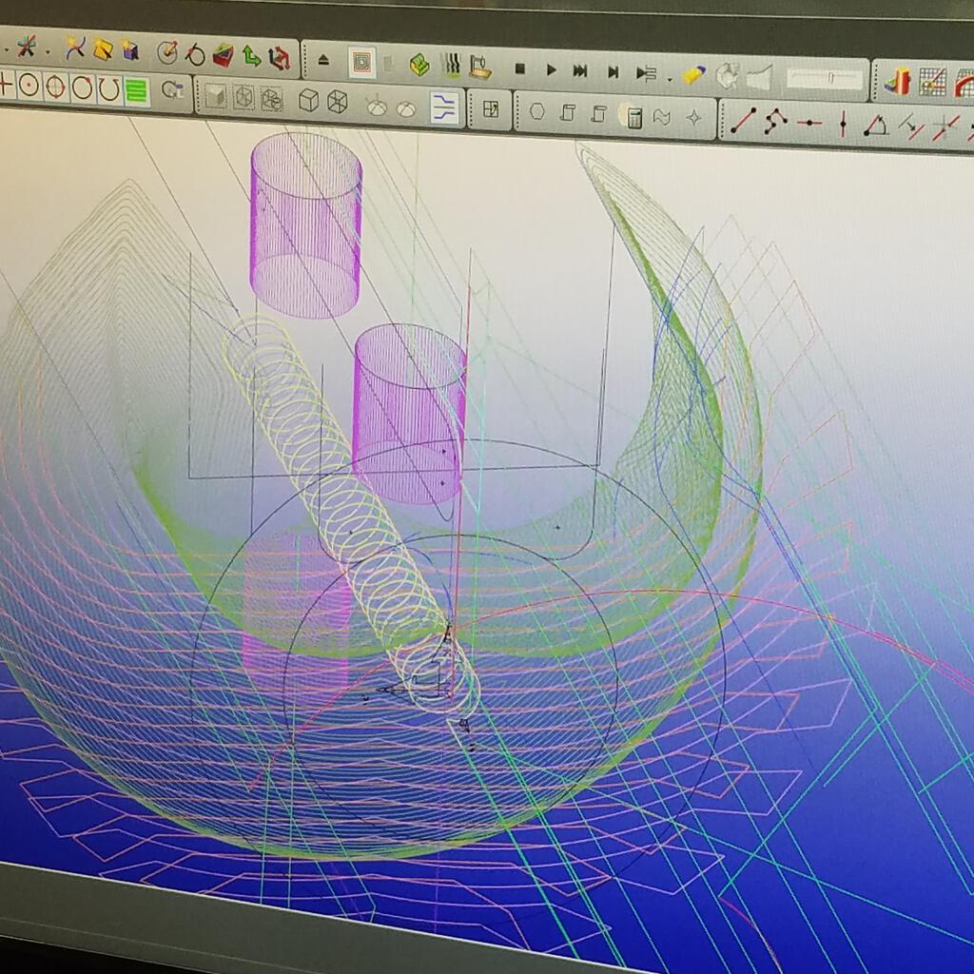
Task: Click the curve with yellow star icon
Action: click(x=75, y=49)
